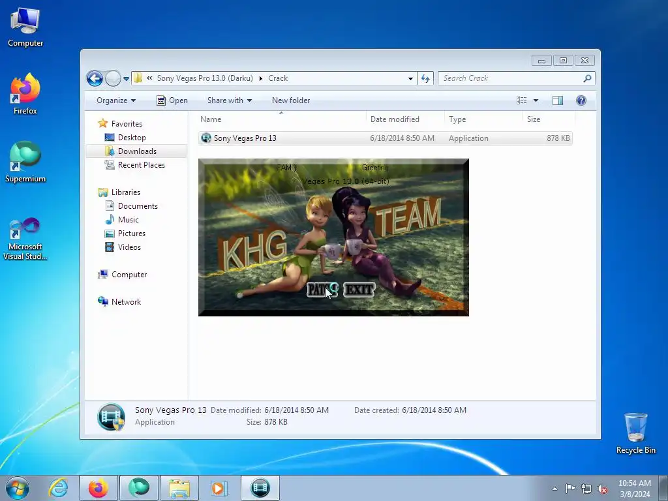Click the Supermium taskbar icon
Image resolution: width=668 pixels, height=501 pixels.
pyautogui.click(x=139, y=488)
